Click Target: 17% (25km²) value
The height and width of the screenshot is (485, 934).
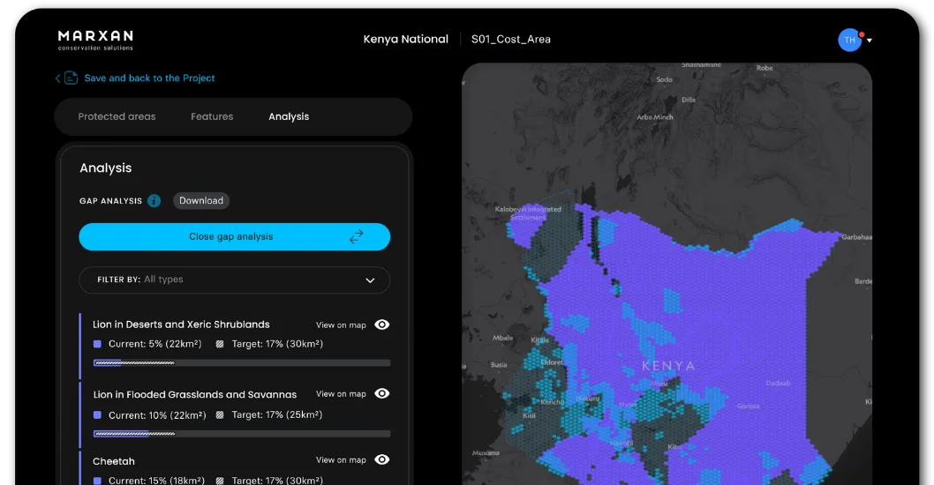click(x=277, y=414)
